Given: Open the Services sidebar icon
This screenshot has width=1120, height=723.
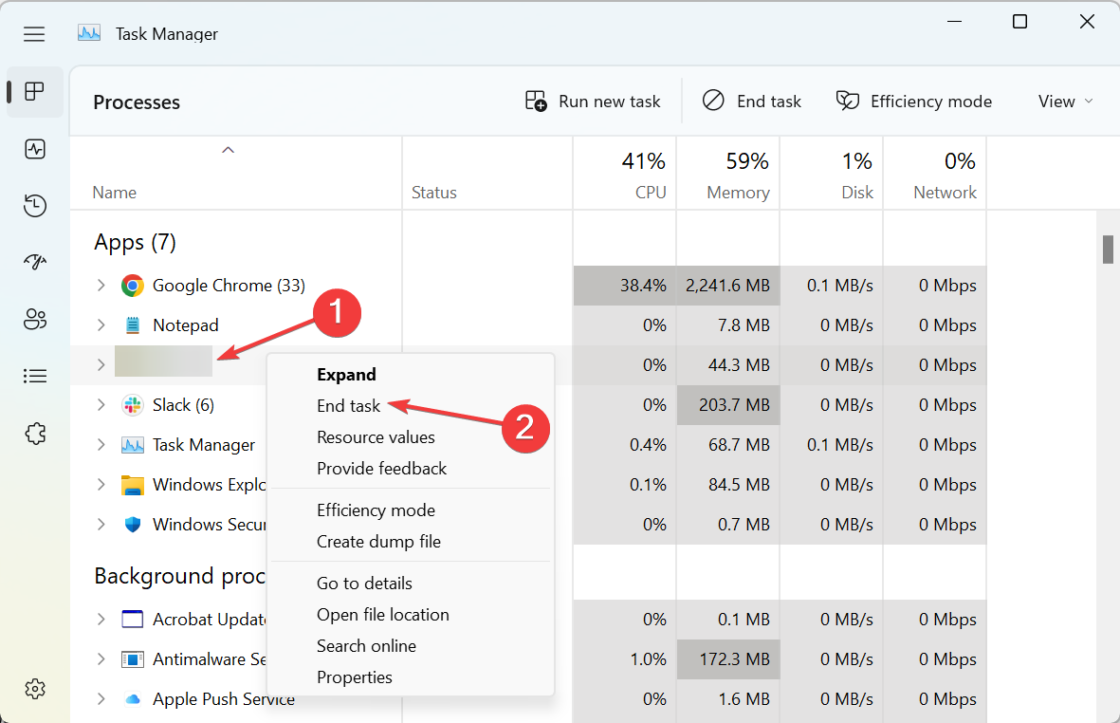Looking at the screenshot, I should (34, 433).
